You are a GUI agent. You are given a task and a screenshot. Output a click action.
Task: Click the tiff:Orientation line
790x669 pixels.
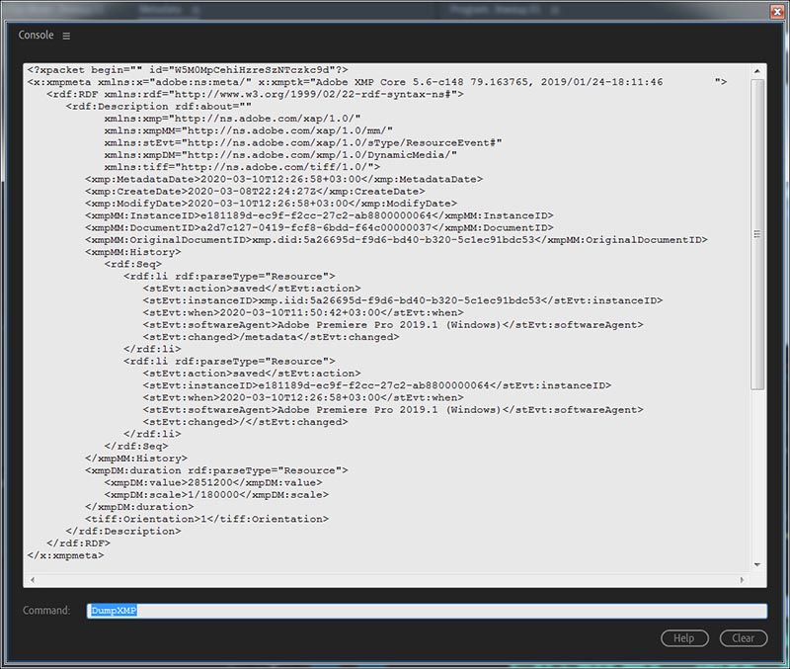pyautogui.click(x=206, y=519)
